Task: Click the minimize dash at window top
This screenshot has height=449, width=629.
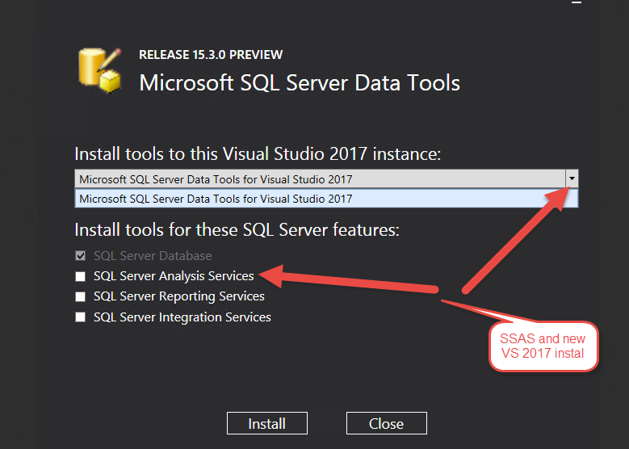Action: [x=577, y=2]
